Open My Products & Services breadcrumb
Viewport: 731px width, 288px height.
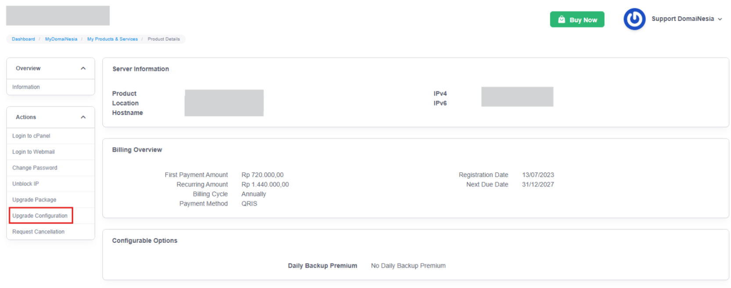(112, 39)
